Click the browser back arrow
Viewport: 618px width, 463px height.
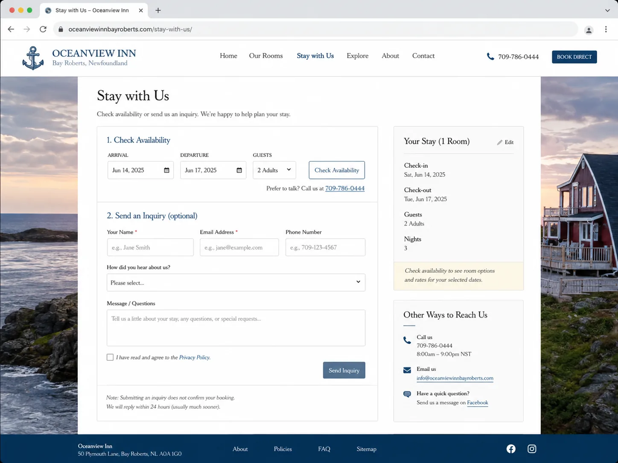(11, 29)
